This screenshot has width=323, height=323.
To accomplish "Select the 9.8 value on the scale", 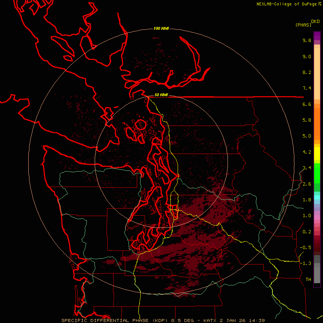I will tap(307, 40).
